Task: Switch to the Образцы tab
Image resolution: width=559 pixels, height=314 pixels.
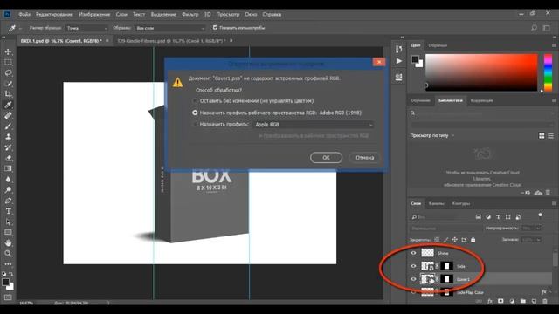Action: pyautogui.click(x=438, y=45)
